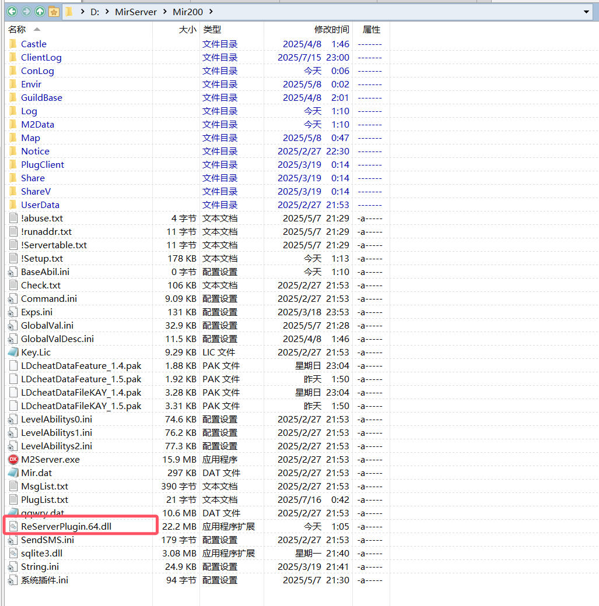Screen dimensions: 599x606
Task: Select the M2Server.exe application icon
Action: [13, 459]
